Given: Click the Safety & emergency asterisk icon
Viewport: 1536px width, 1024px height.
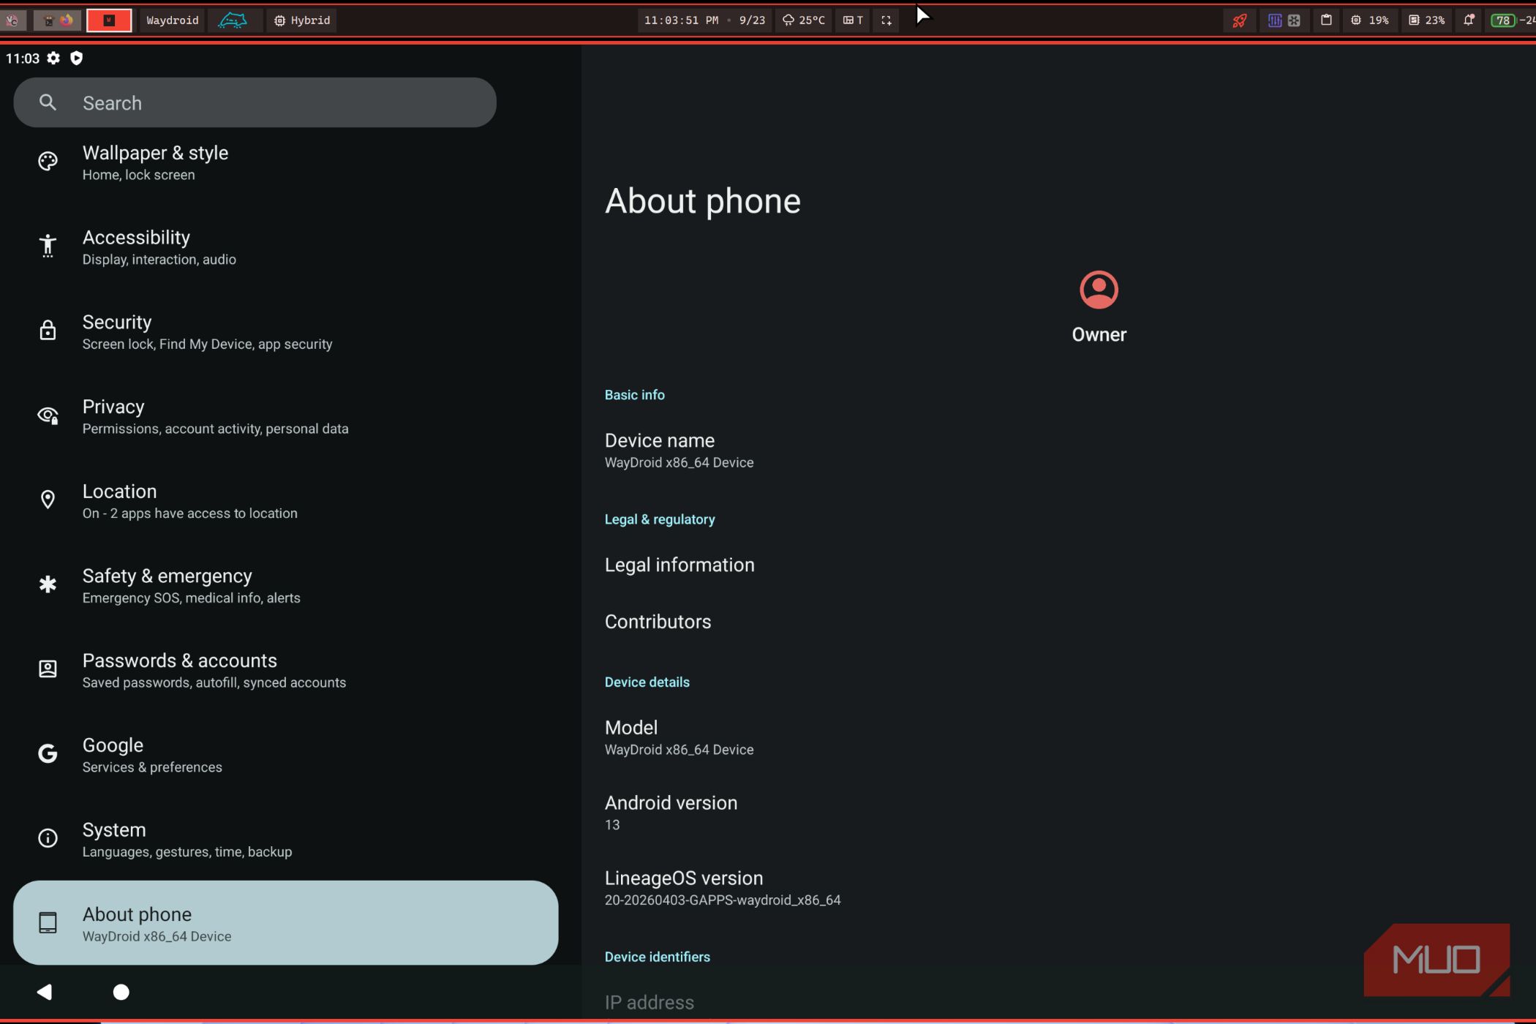Looking at the screenshot, I should pyautogui.click(x=48, y=584).
